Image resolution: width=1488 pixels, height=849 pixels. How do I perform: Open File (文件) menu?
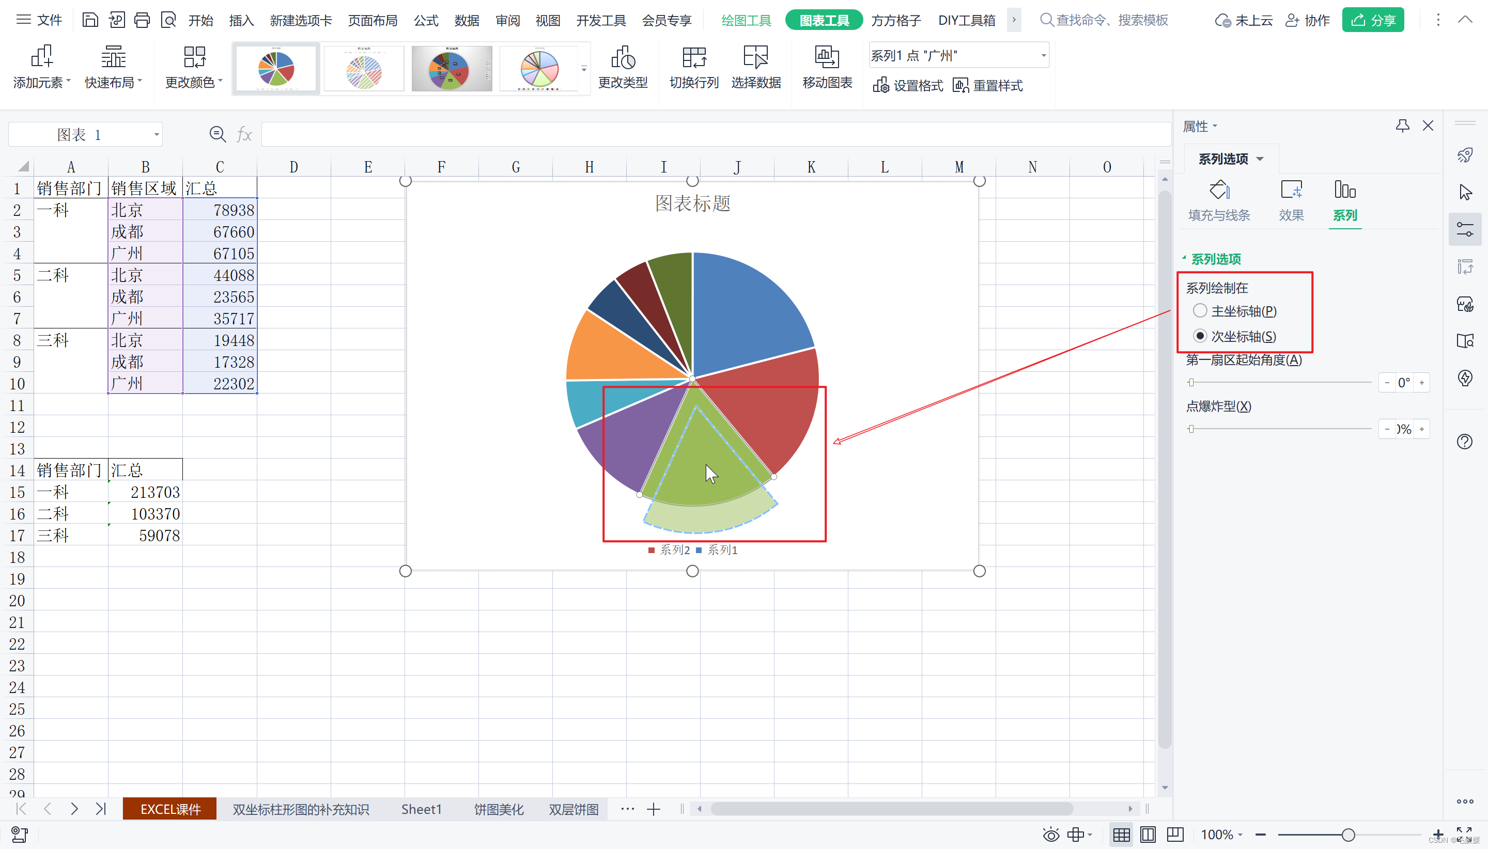coord(39,21)
